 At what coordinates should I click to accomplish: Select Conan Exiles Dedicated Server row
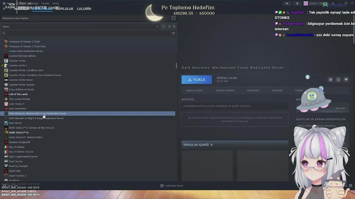tap(26, 51)
